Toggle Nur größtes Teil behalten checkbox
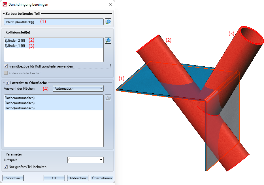 pyautogui.click(x=6, y=167)
